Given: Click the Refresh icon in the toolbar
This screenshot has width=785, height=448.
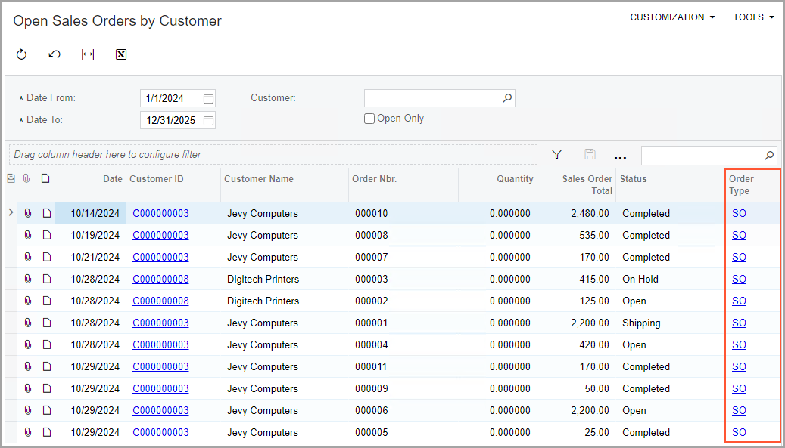Looking at the screenshot, I should coord(21,54).
